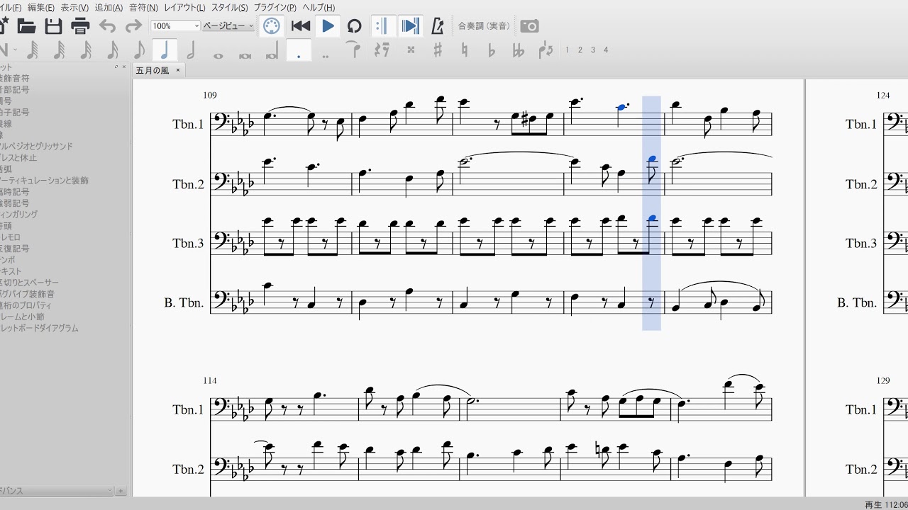Click the 合奏調（実音） concert pitch button

[485, 26]
